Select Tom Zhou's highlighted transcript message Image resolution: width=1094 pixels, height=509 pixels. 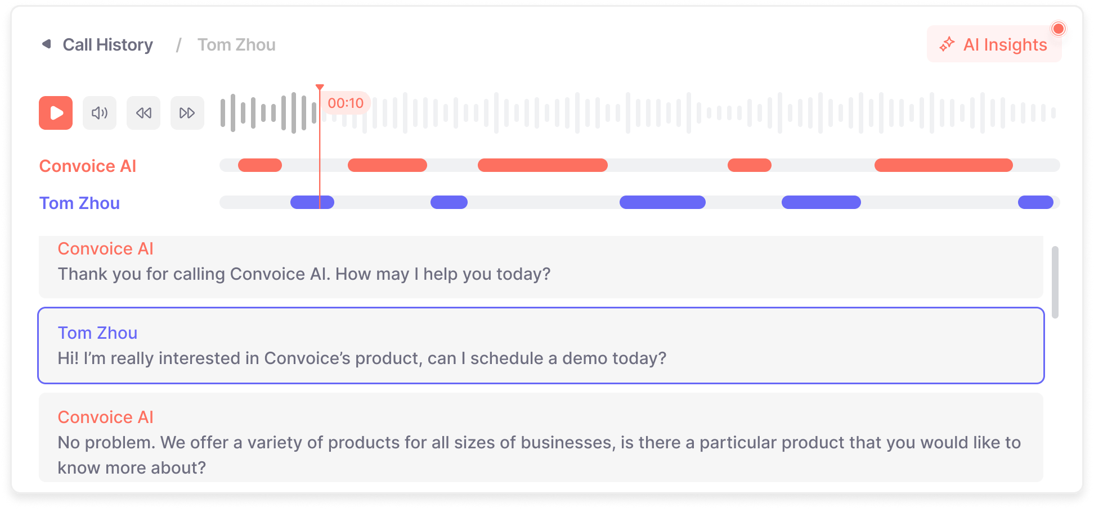point(541,346)
